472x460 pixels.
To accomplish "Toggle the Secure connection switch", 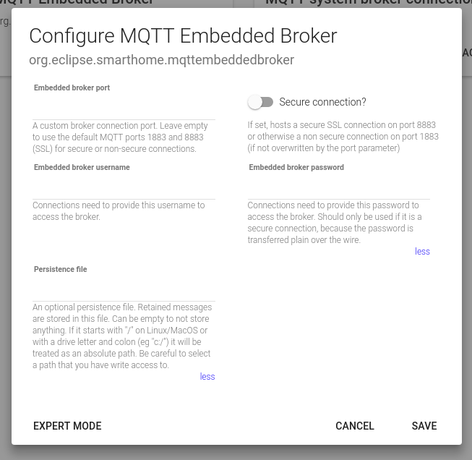I will pyautogui.click(x=260, y=103).
